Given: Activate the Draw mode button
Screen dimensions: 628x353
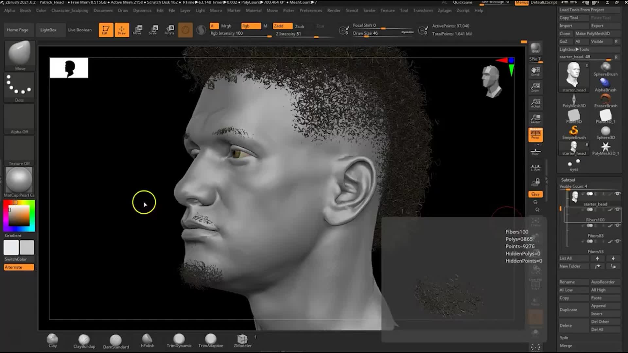Looking at the screenshot, I should tap(122, 30).
